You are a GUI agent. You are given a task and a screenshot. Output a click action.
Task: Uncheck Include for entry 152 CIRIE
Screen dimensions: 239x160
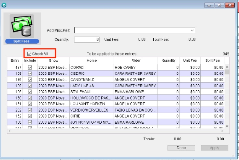pyautogui.click(x=30, y=116)
